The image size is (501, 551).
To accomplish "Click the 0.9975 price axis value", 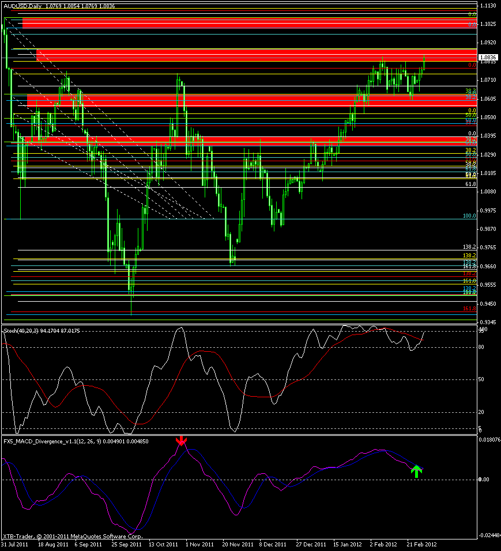I will click(x=488, y=211).
